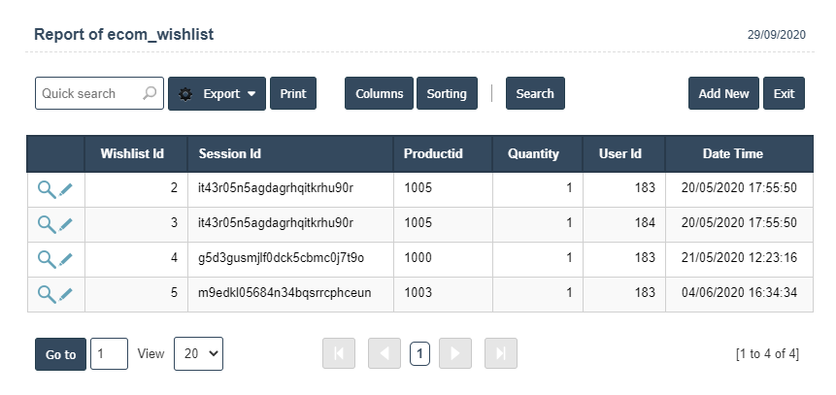
Task: Sort by the Wishlist Id column header
Action: [x=131, y=153]
